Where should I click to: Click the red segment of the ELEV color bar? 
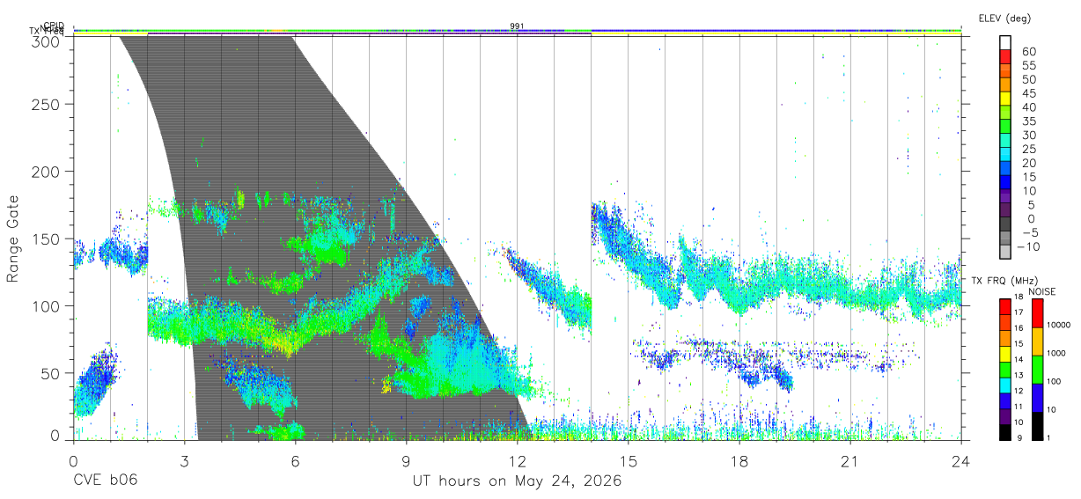point(1005,56)
